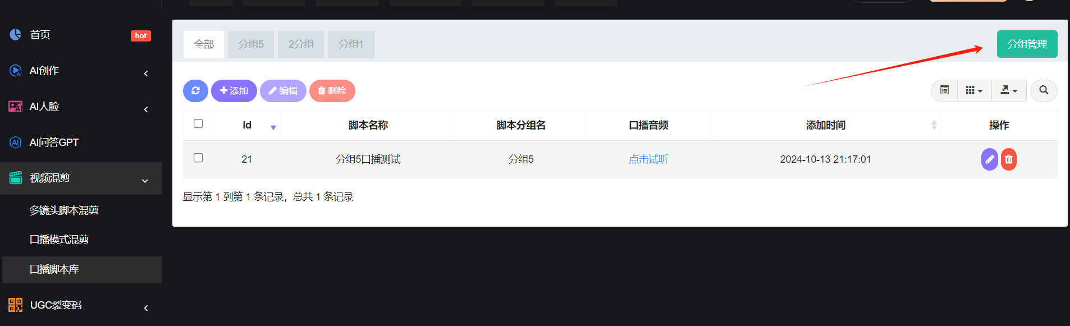The height and width of the screenshot is (326, 1070).
Task: Collapse the 视频混剪 submenu chevron
Action: click(x=145, y=181)
